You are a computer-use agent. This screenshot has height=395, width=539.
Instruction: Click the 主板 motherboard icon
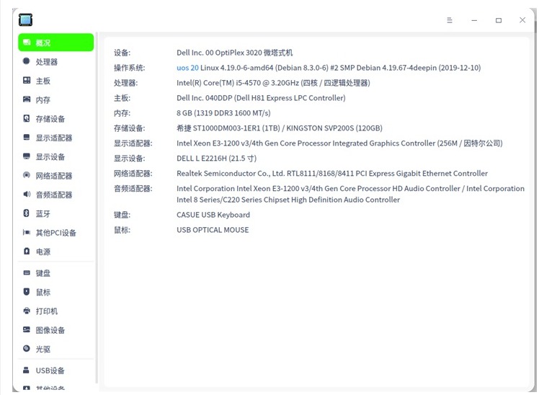27,81
